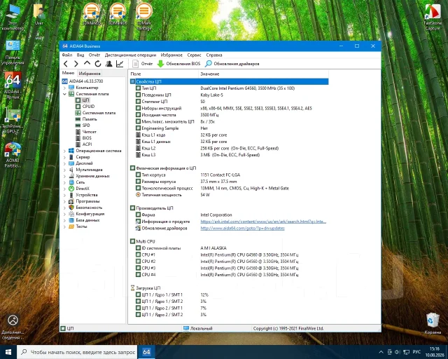Viewport: 448px width, 359px height.
Task: Open the aida64.com driver updates link
Action: point(243,228)
